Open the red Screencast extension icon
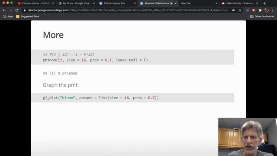Screen dimensions: 277x156 point(254,10)
